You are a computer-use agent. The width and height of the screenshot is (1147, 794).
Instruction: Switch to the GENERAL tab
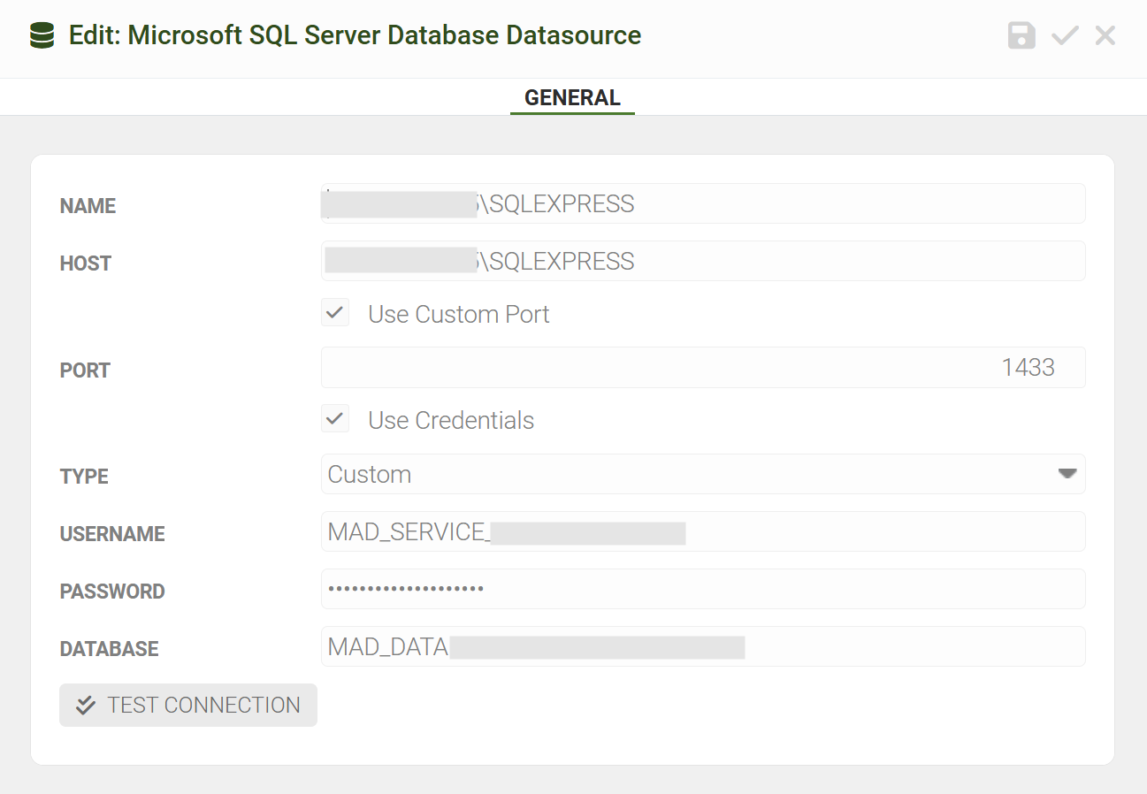click(x=572, y=97)
